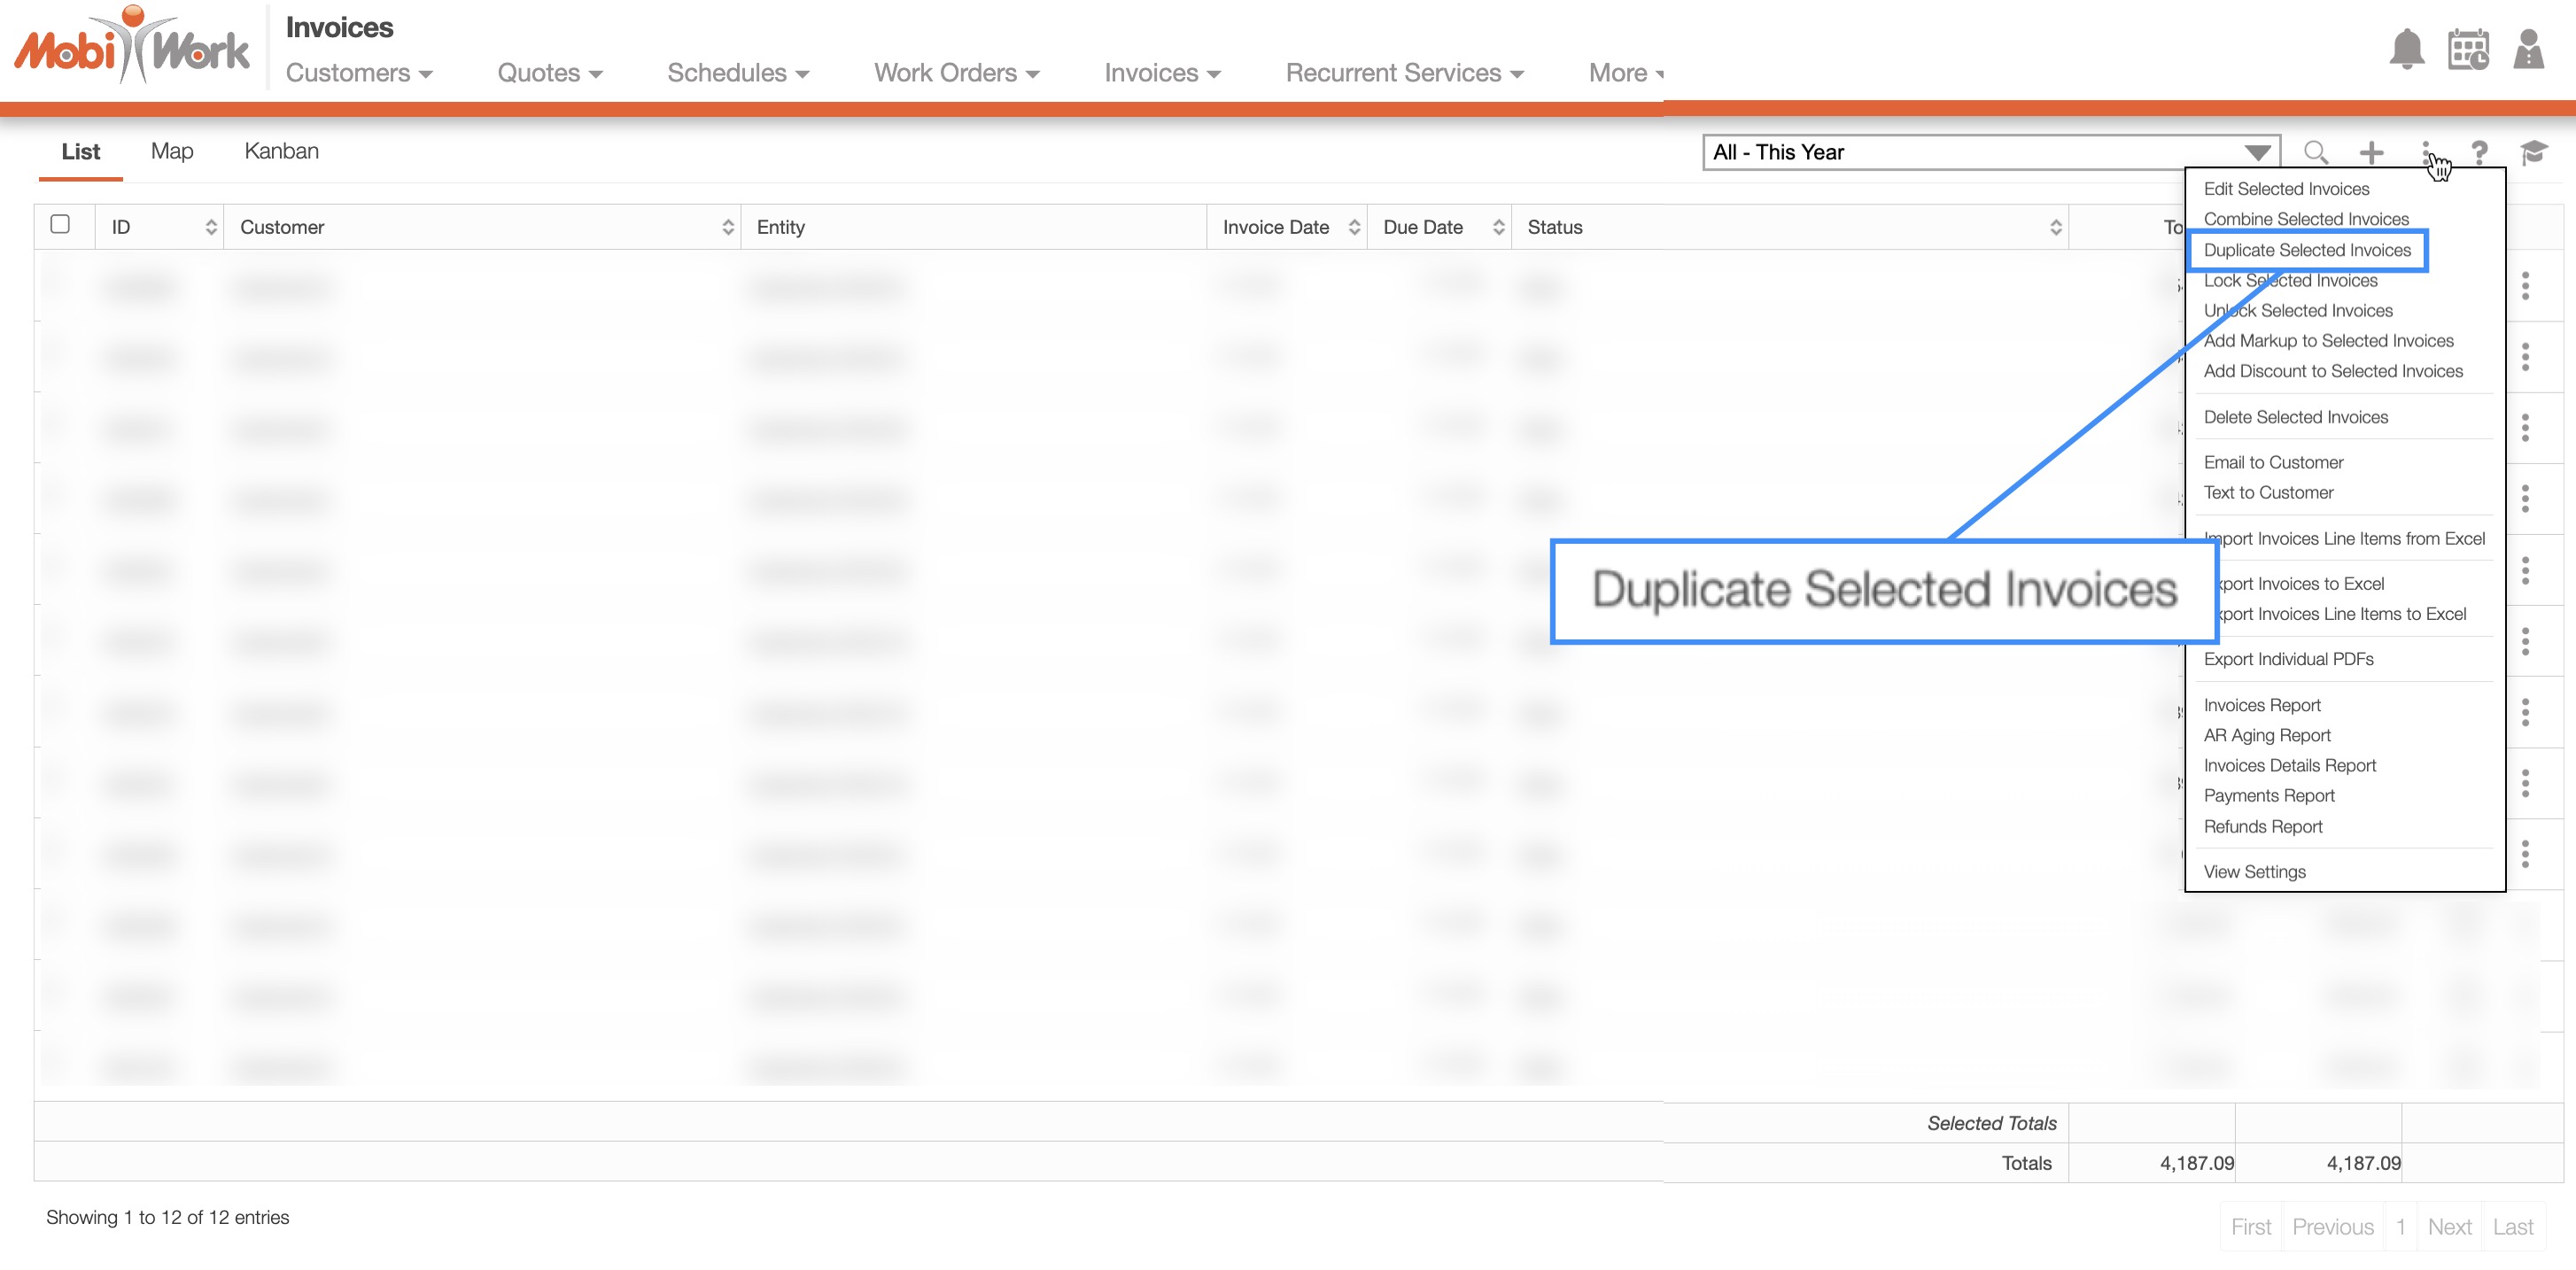Open the All - This Year filter dropdown
This screenshot has width=2576, height=1270.
click(x=1990, y=152)
